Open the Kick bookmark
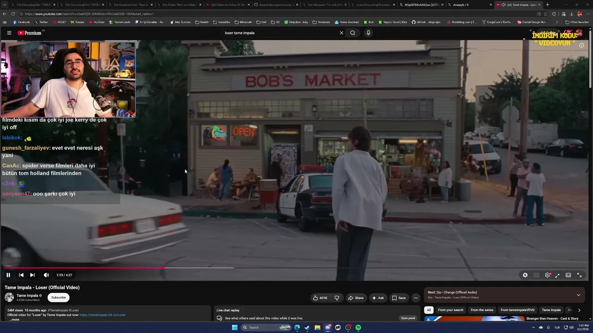Image resolution: width=593 pixels, height=333 pixels. [369, 22]
